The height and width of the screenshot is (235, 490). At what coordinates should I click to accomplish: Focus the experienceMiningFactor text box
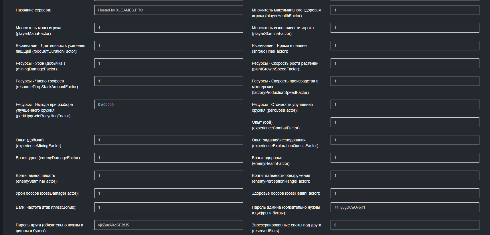(169, 140)
